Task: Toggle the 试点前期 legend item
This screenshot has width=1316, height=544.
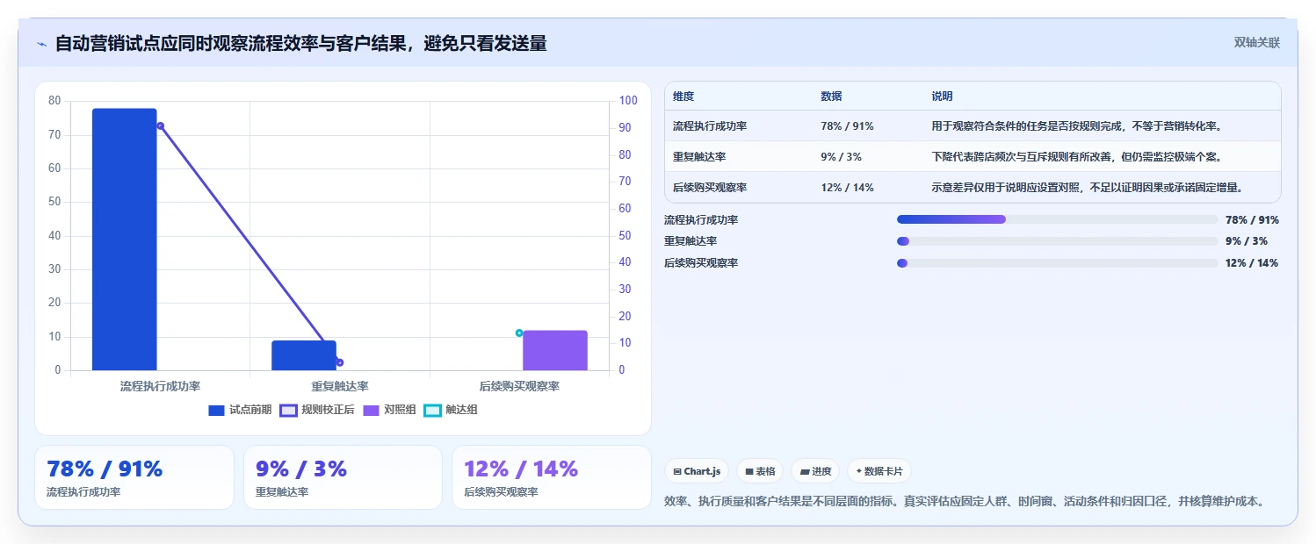Action: tap(240, 410)
